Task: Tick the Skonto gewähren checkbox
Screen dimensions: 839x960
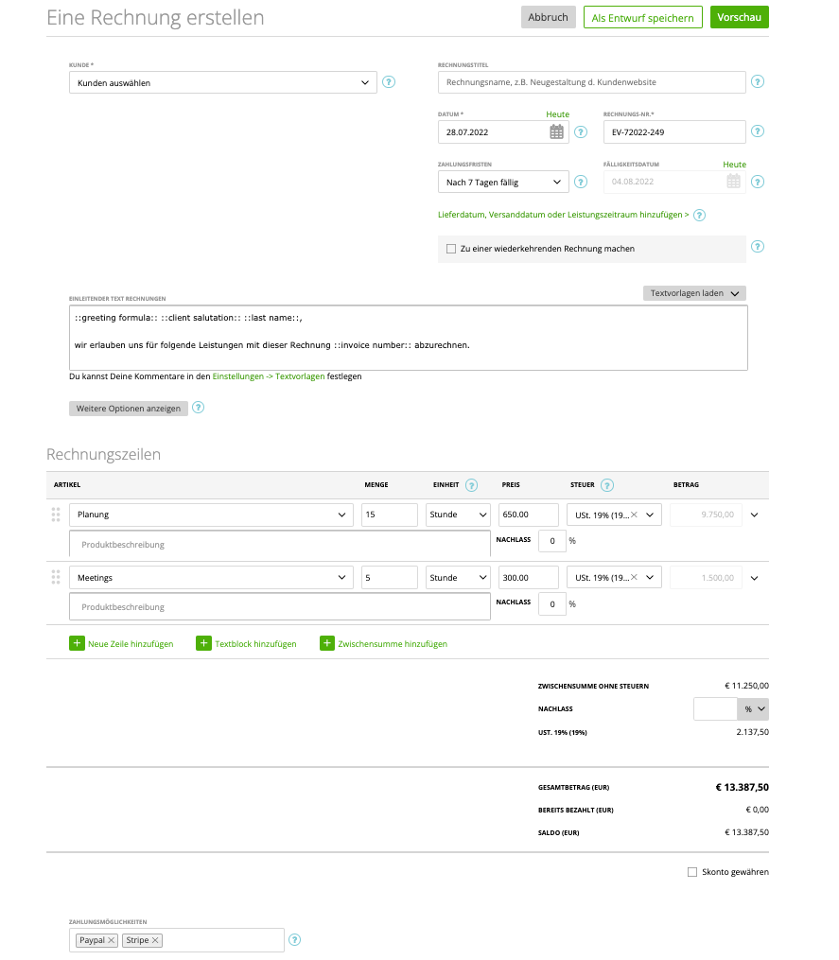Action: pyautogui.click(x=692, y=872)
